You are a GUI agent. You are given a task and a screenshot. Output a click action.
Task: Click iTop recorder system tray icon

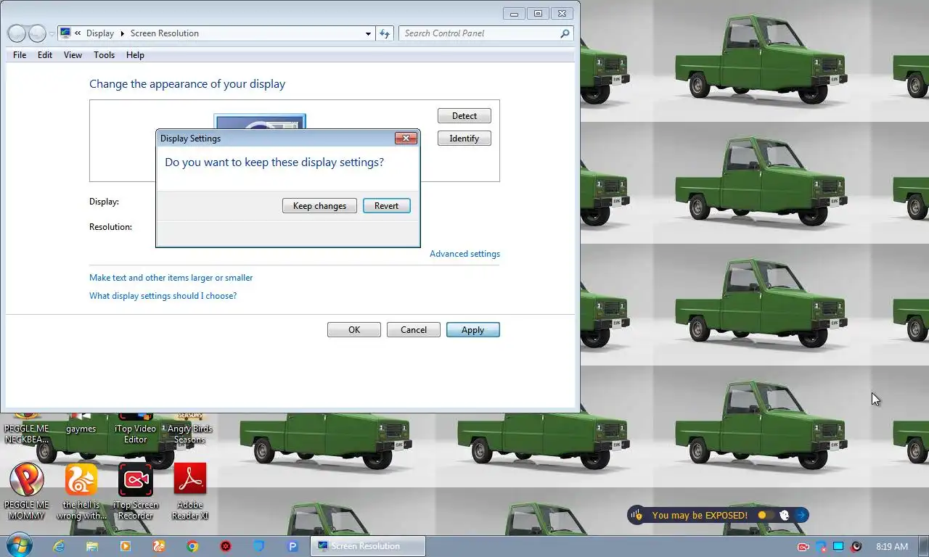[803, 546]
